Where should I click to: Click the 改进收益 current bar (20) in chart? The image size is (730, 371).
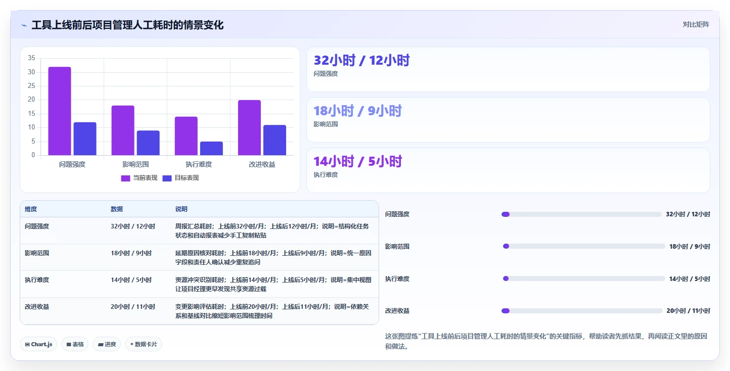pos(249,127)
